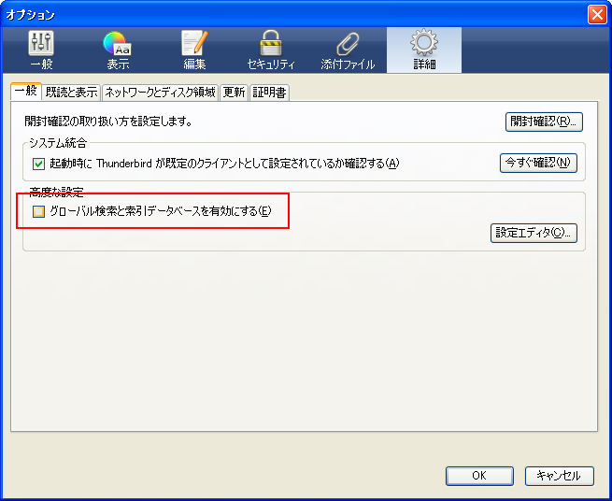This screenshot has width=612, height=501.
Task: Click the 今すぐ確認(N) button
Action: (538, 163)
